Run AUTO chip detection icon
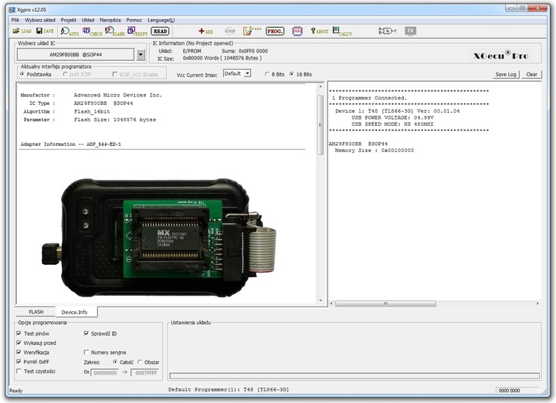556x403 pixels. (x=69, y=32)
